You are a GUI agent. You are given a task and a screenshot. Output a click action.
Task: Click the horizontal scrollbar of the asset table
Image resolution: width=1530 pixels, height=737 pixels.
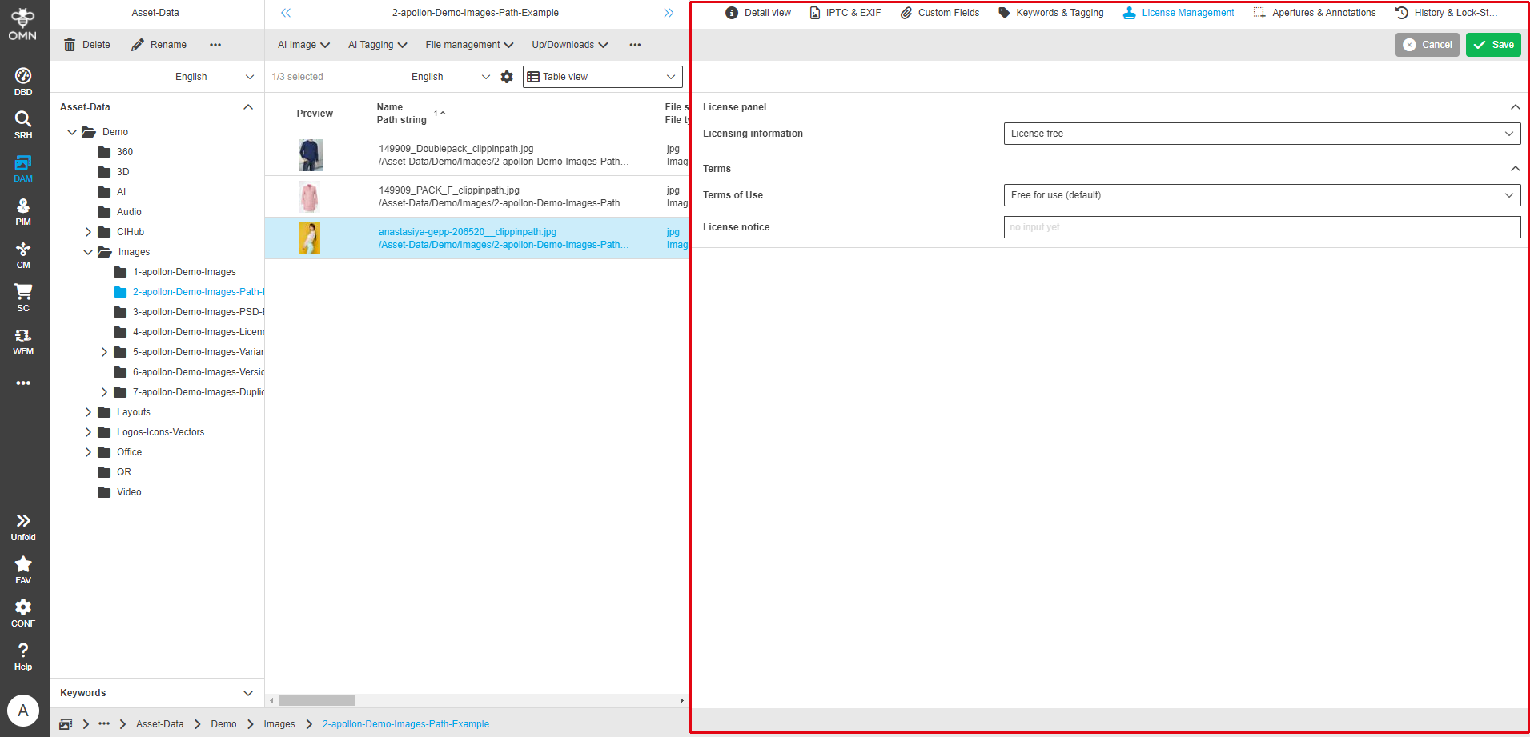(x=317, y=700)
